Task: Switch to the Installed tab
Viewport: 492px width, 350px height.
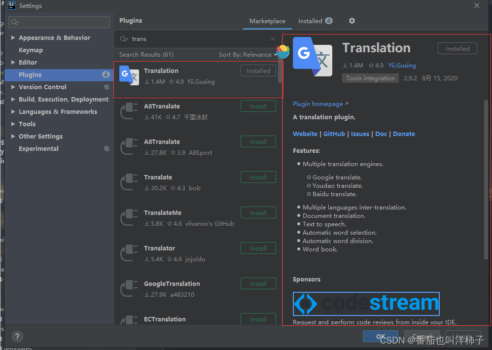Action: point(315,21)
